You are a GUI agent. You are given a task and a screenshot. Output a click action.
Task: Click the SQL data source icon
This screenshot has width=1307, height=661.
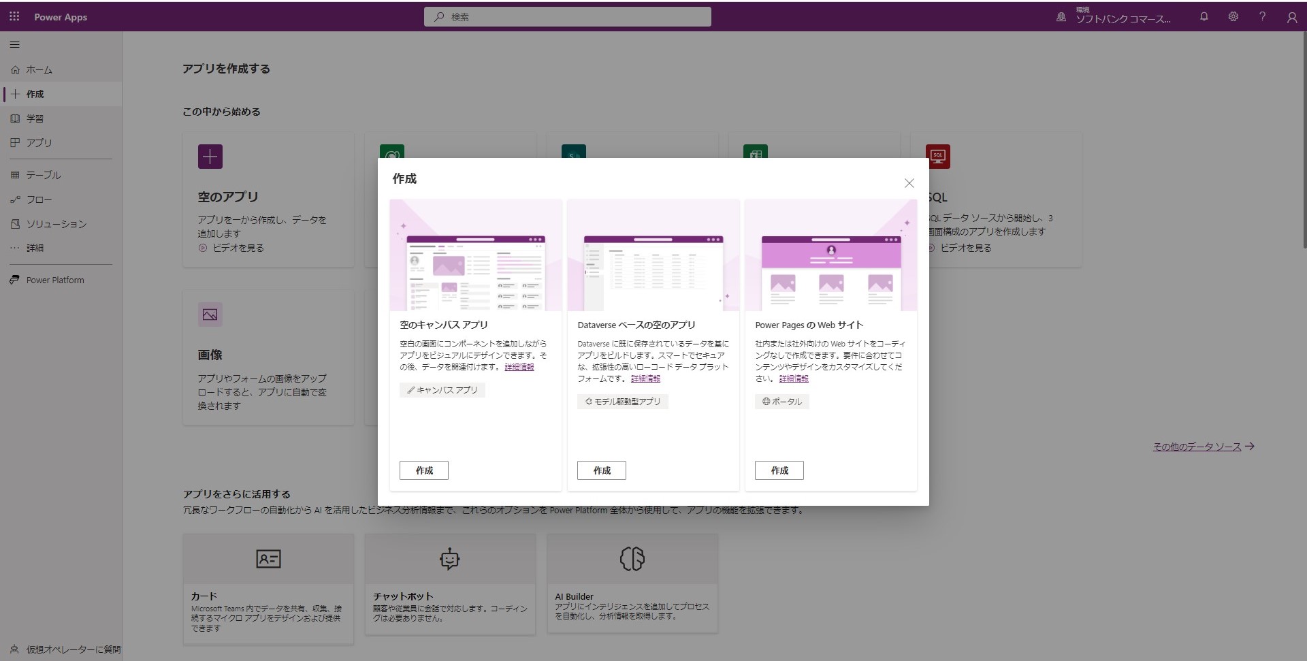pos(938,157)
